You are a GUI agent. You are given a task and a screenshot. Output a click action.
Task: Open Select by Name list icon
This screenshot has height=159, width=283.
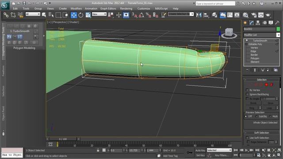tap(51, 15)
